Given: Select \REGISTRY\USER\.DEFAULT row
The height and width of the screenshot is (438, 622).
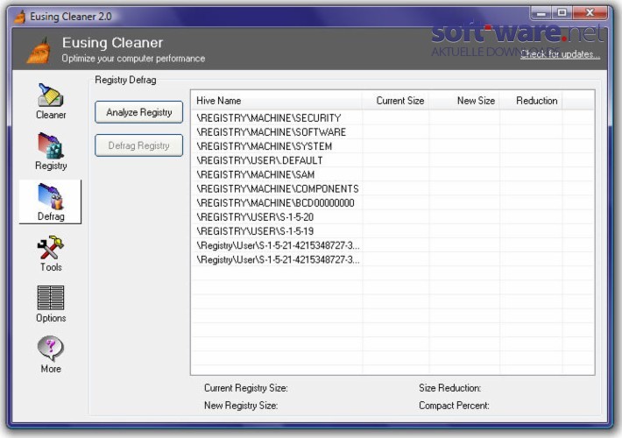Looking at the screenshot, I should pos(392,160).
